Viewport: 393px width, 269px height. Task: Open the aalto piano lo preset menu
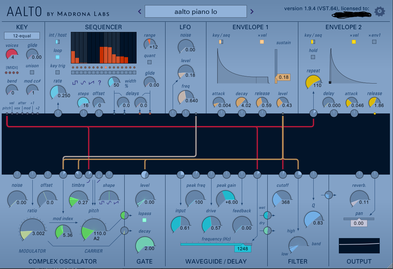coord(195,12)
